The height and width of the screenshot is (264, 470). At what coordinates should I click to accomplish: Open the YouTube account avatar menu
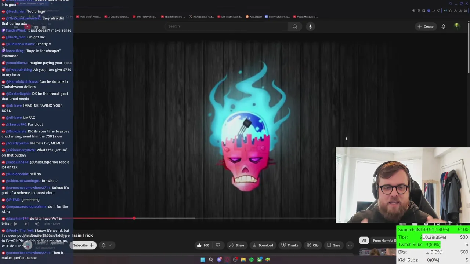click(457, 26)
